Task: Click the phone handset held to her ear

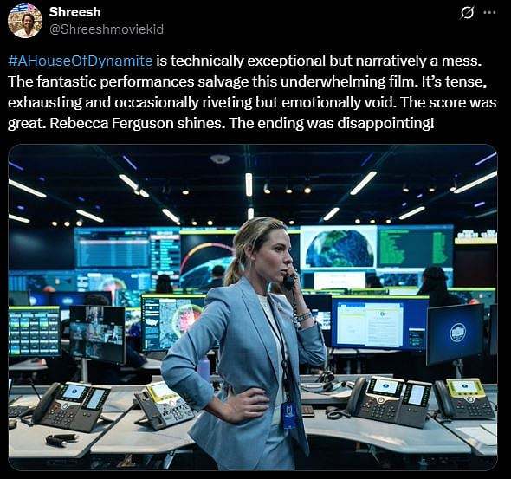Action: (x=289, y=280)
